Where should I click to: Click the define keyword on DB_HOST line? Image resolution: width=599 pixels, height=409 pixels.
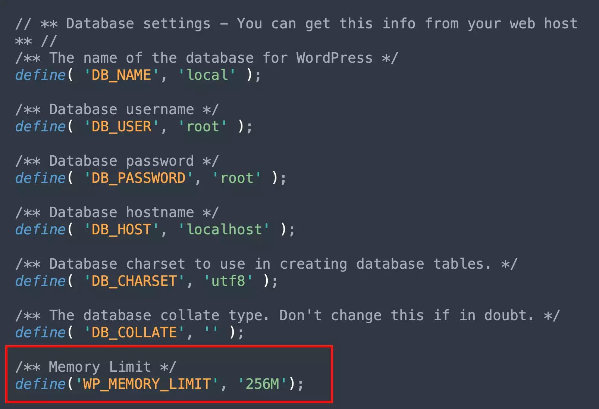click(40, 230)
